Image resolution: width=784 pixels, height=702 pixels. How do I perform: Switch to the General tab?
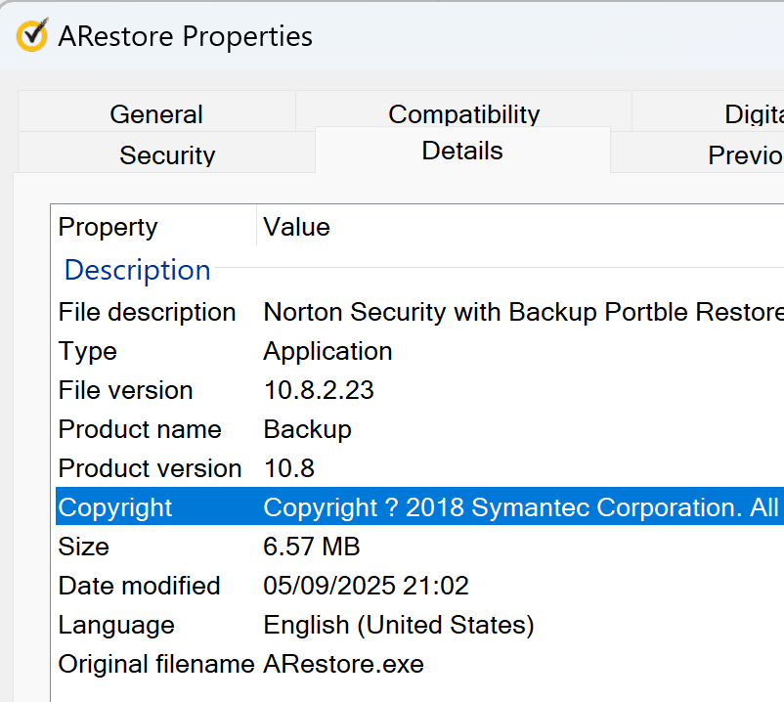[156, 113]
